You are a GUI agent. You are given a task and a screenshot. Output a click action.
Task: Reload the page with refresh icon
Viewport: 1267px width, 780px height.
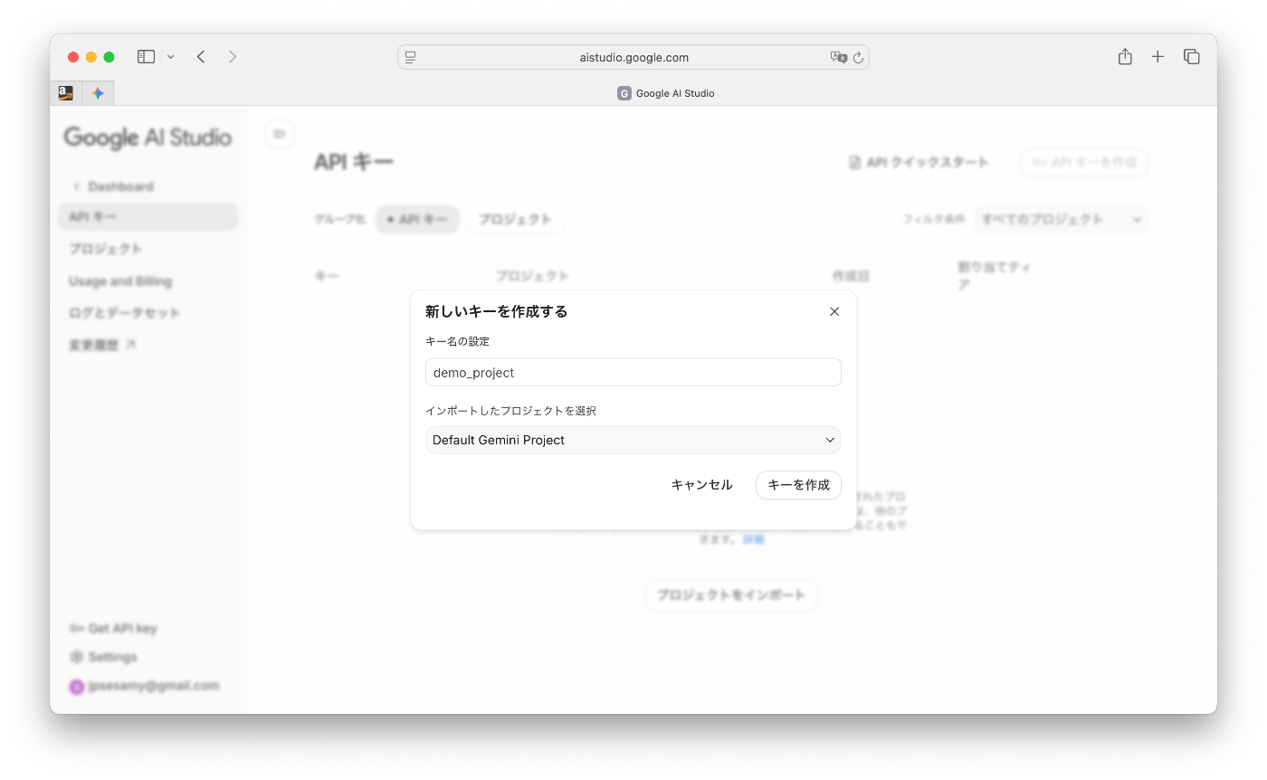click(x=858, y=57)
